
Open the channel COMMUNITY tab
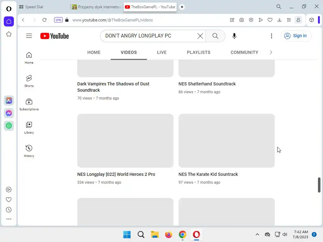[244, 53]
